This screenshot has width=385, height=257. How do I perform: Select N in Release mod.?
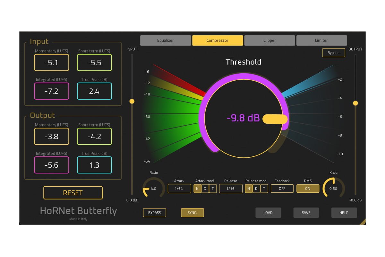click(249, 189)
